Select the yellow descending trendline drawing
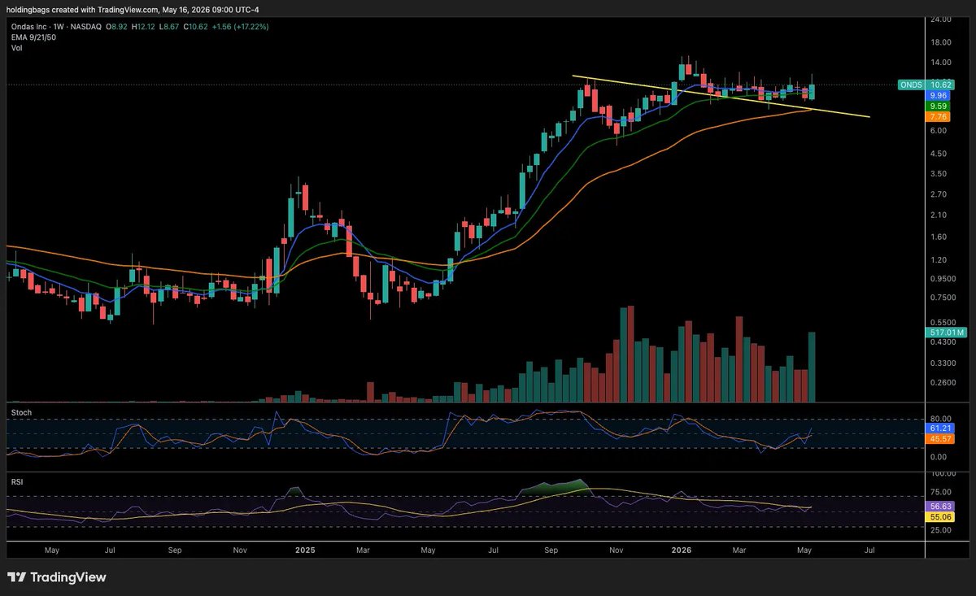This screenshot has height=596, width=976. pos(720,97)
